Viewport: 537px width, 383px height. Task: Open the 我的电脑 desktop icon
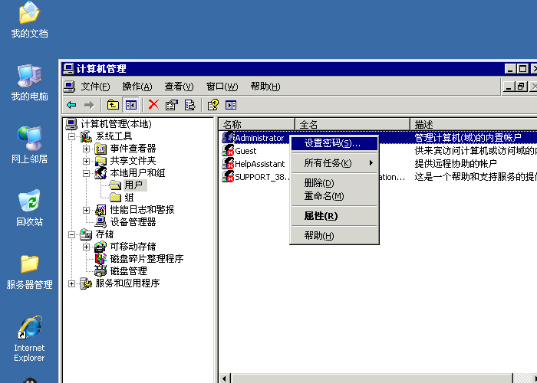pyautogui.click(x=29, y=83)
